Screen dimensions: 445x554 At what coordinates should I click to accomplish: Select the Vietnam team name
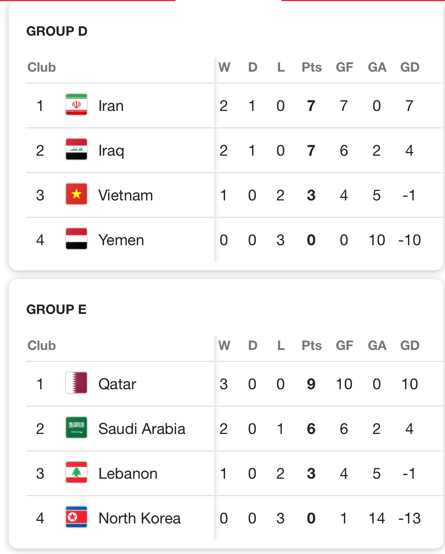coord(126,195)
